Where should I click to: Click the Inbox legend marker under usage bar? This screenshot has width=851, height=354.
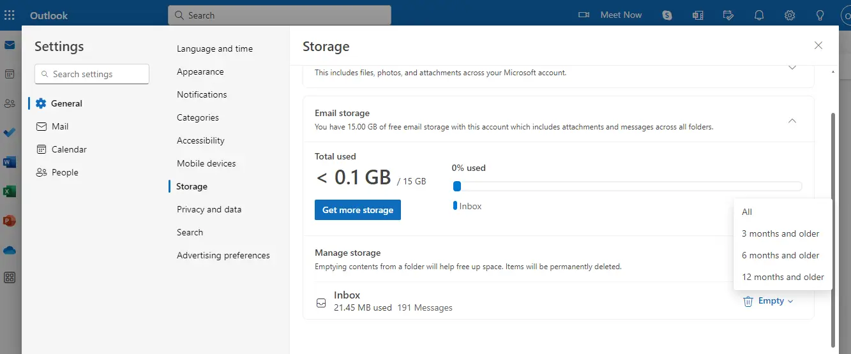coord(455,206)
